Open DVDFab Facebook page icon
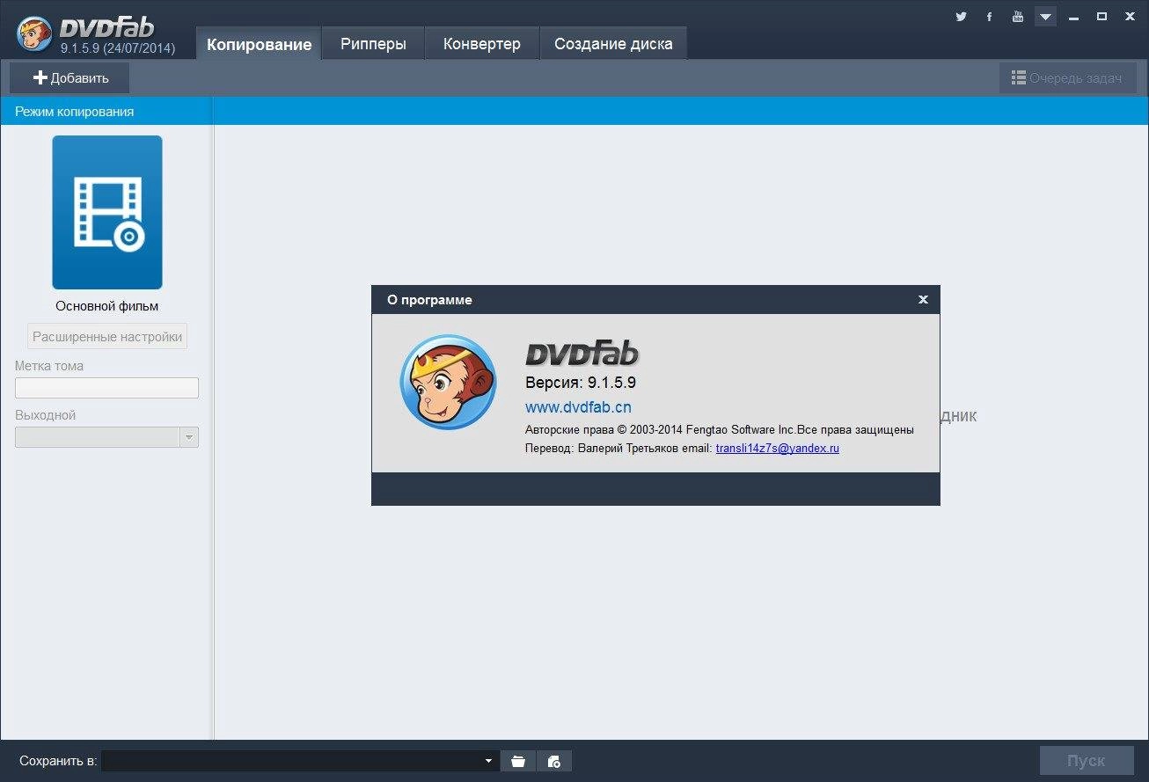This screenshot has width=1149, height=782. (989, 16)
